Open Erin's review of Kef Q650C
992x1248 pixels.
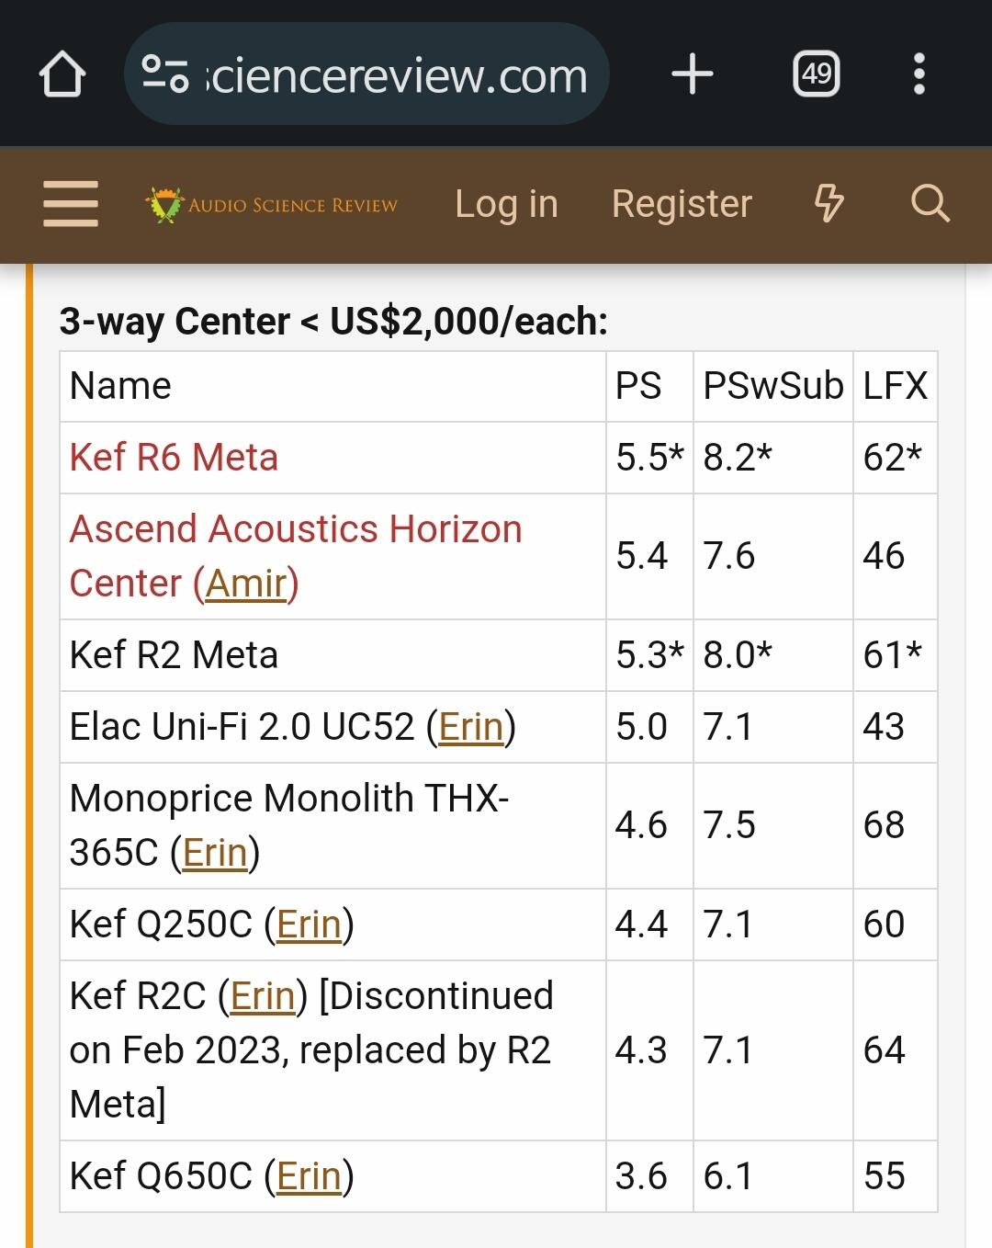tap(309, 1176)
